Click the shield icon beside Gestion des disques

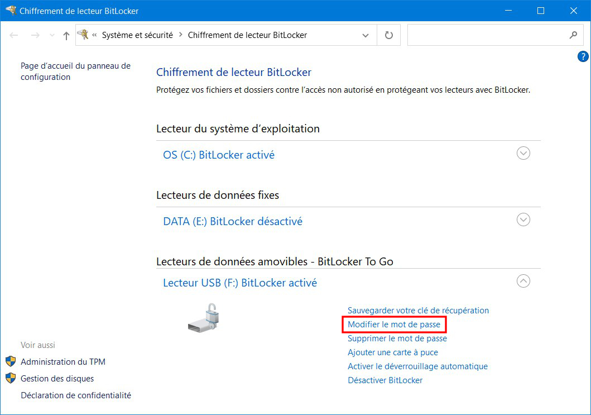tap(11, 378)
